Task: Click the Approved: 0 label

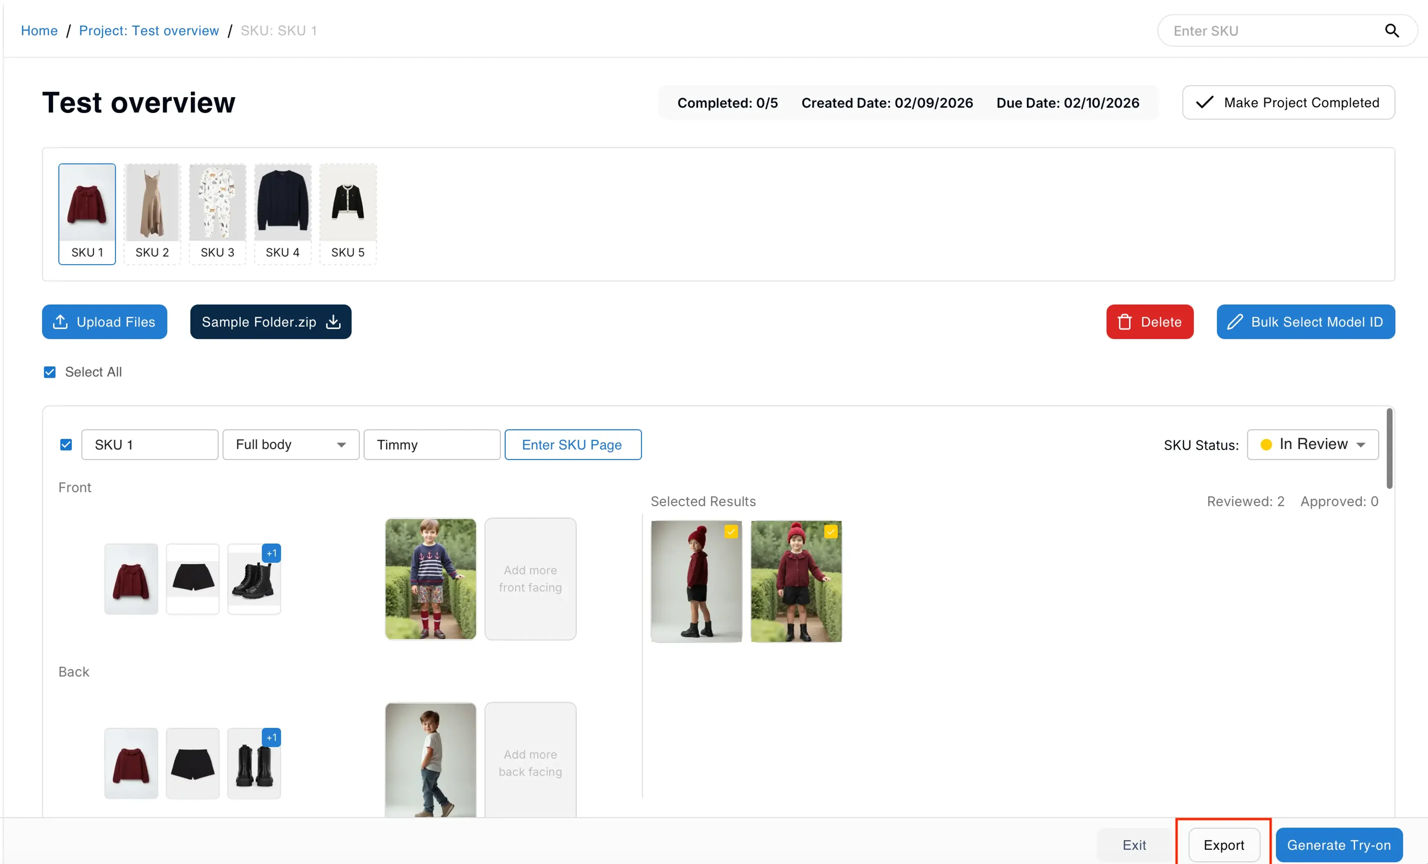Action: tap(1339, 501)
